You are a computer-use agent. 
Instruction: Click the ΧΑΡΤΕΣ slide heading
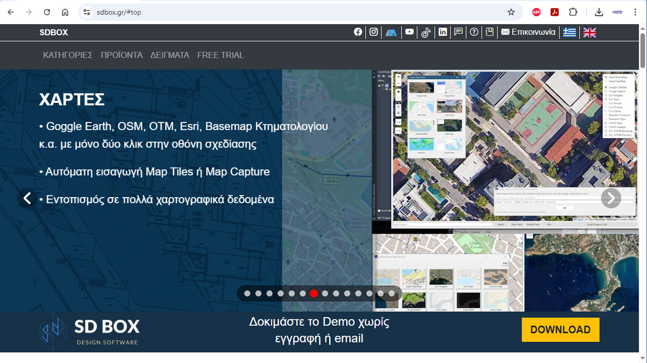coord(72,99)
